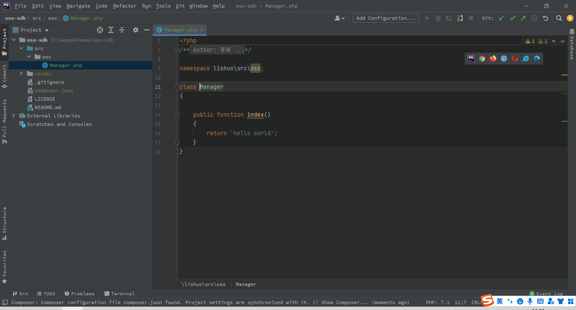Viewport: 576px width, 310px height.
Task: Open the Refactor menu
Action: [x=125, y=6]
